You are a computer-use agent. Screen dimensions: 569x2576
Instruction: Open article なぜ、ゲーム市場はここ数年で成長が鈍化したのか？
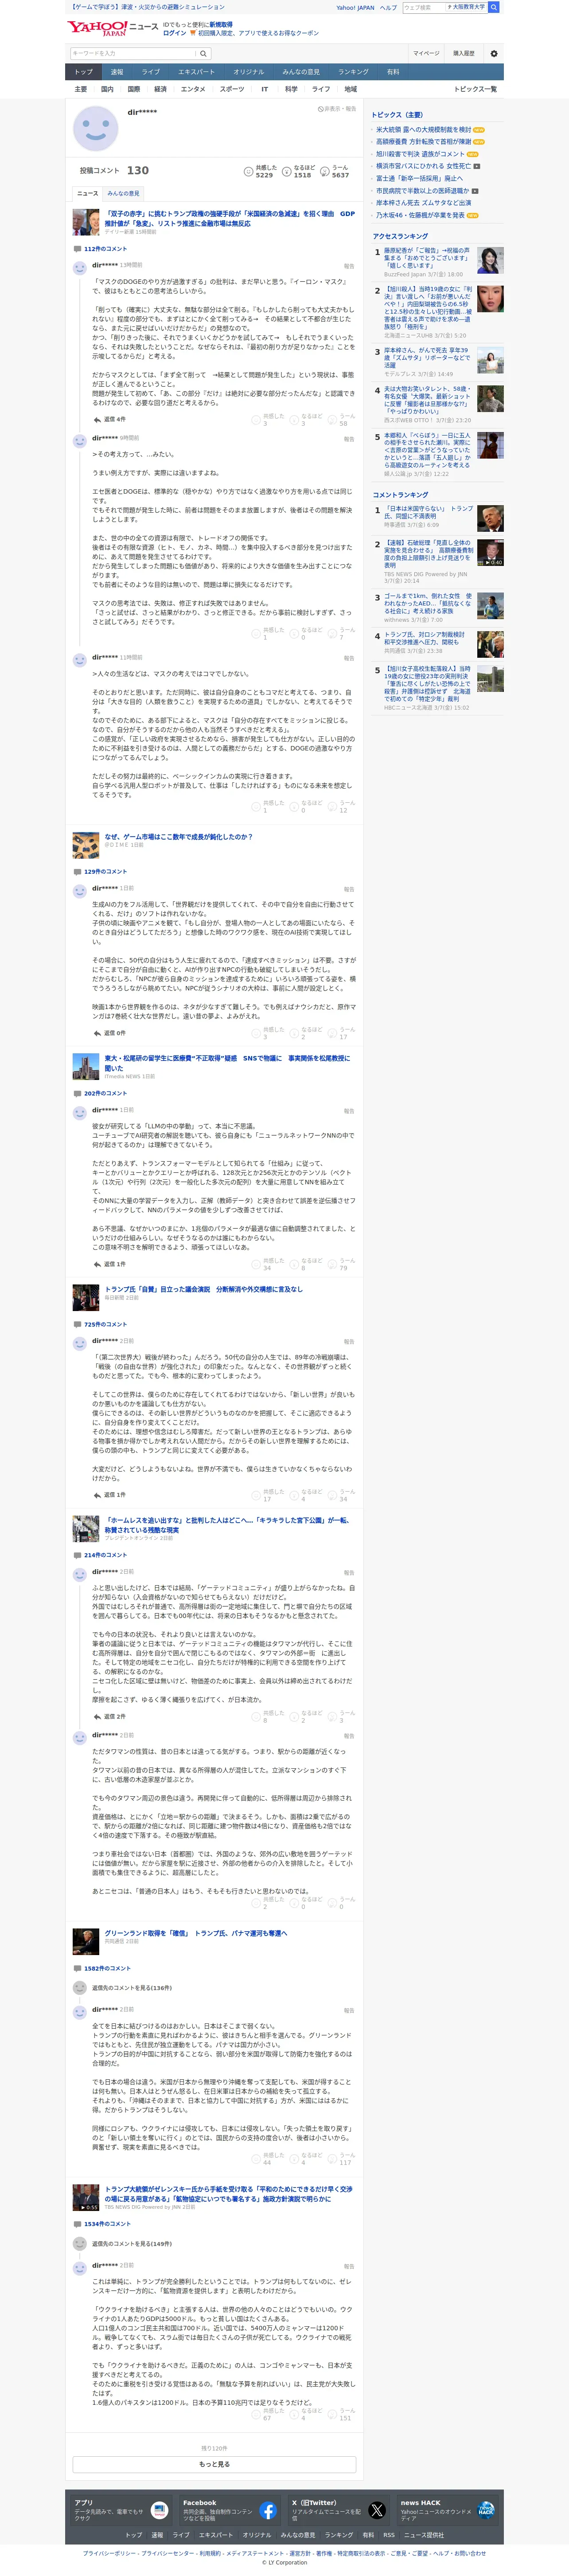178,837
